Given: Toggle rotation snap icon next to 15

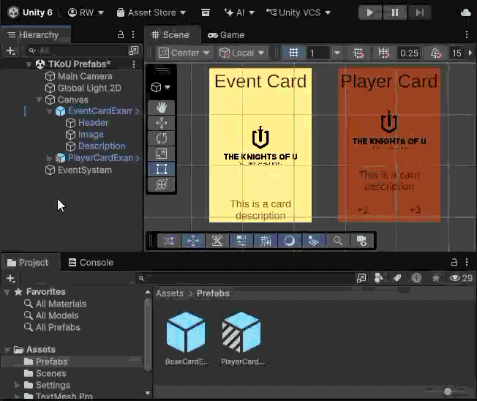Looking at the screenshot, I should click(435, 53).
